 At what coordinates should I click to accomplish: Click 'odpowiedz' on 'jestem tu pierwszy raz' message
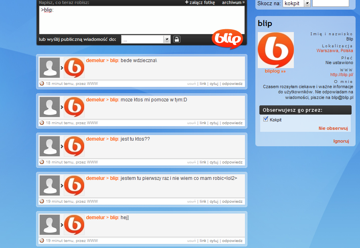tap(232, 202)
